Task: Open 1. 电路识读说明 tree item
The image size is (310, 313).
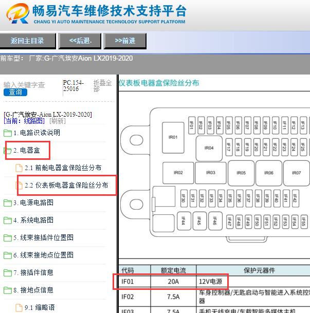Action: (x=37, y=133)
